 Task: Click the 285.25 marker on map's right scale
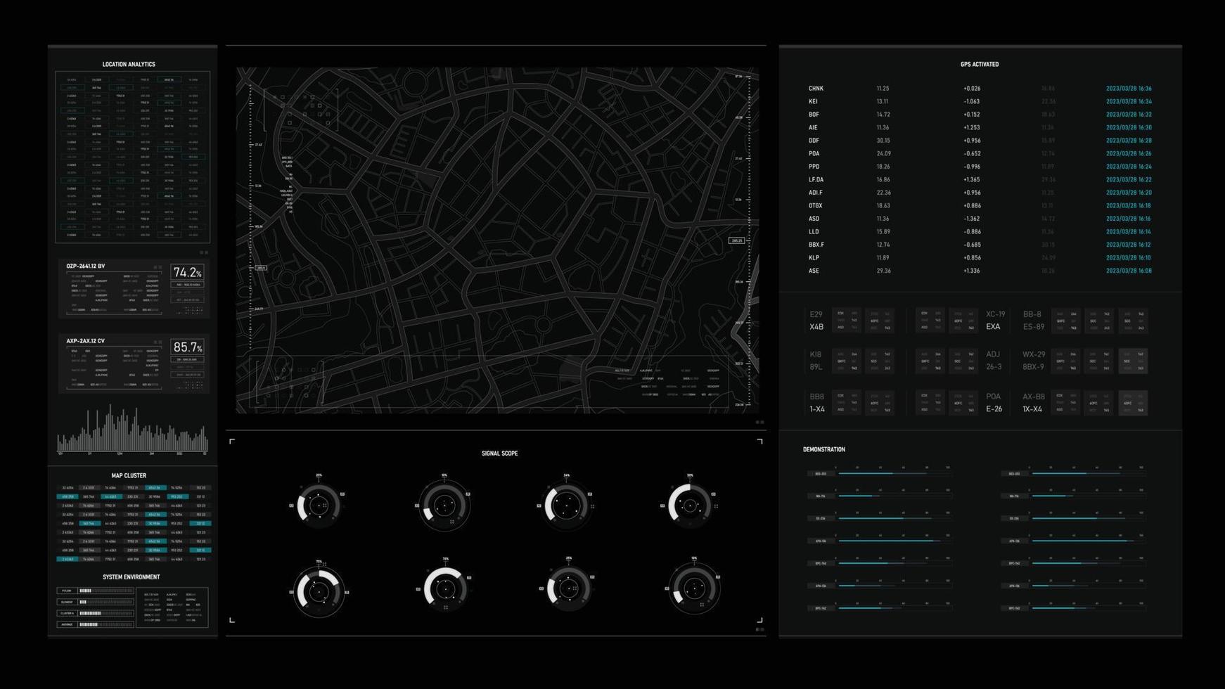(736, 240)
